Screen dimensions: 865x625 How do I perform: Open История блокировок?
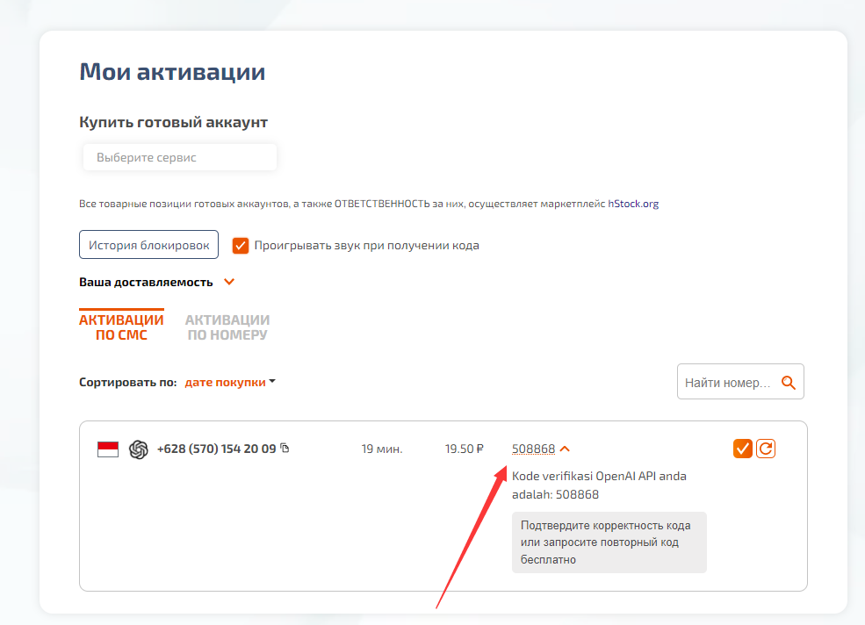coord(148,245)
